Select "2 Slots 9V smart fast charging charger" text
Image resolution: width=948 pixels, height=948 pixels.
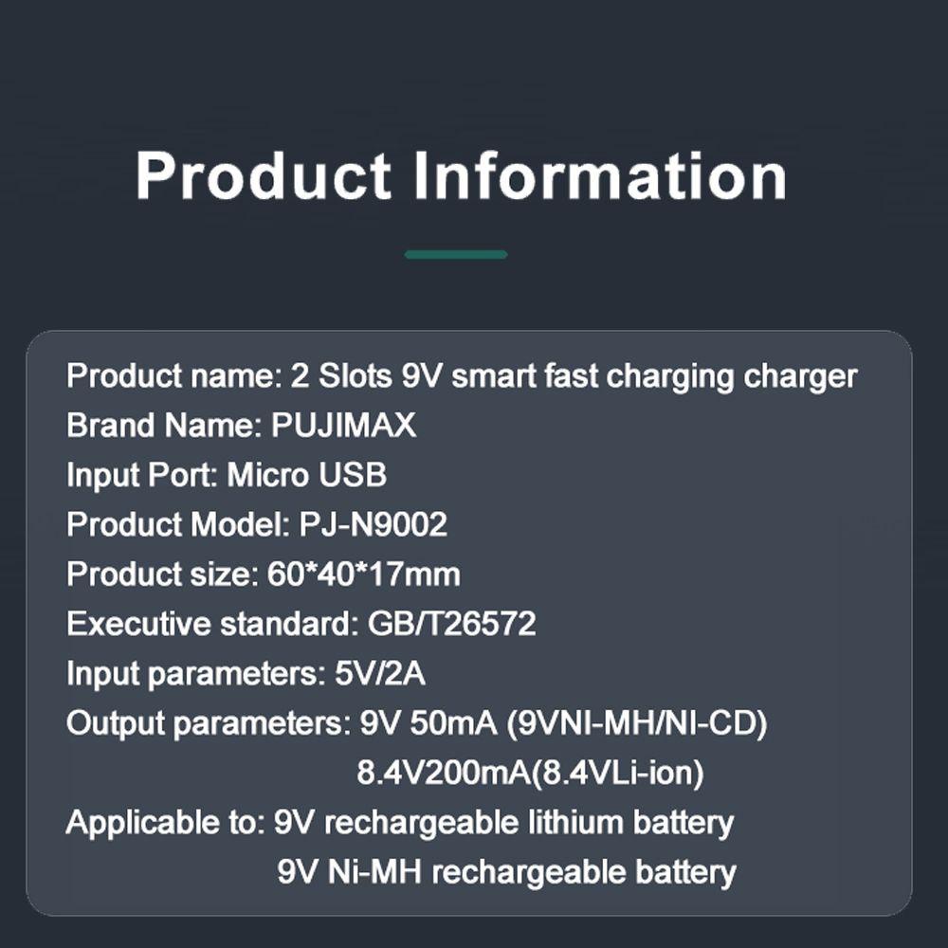(x=572, y=376)
